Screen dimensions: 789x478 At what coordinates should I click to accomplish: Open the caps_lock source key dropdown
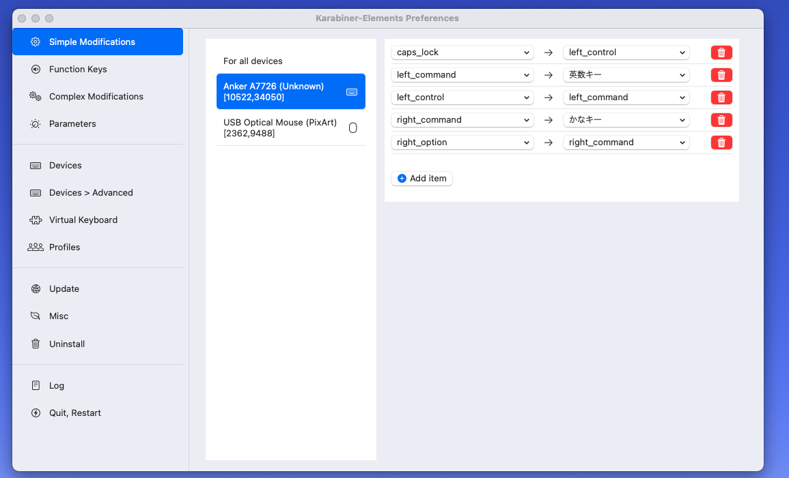462,52
